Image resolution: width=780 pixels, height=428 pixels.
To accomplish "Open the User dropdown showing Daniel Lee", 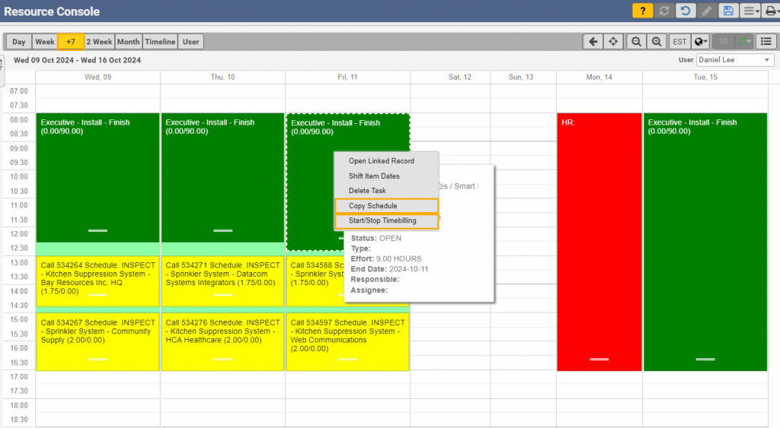I will click(x=735, y=60).
